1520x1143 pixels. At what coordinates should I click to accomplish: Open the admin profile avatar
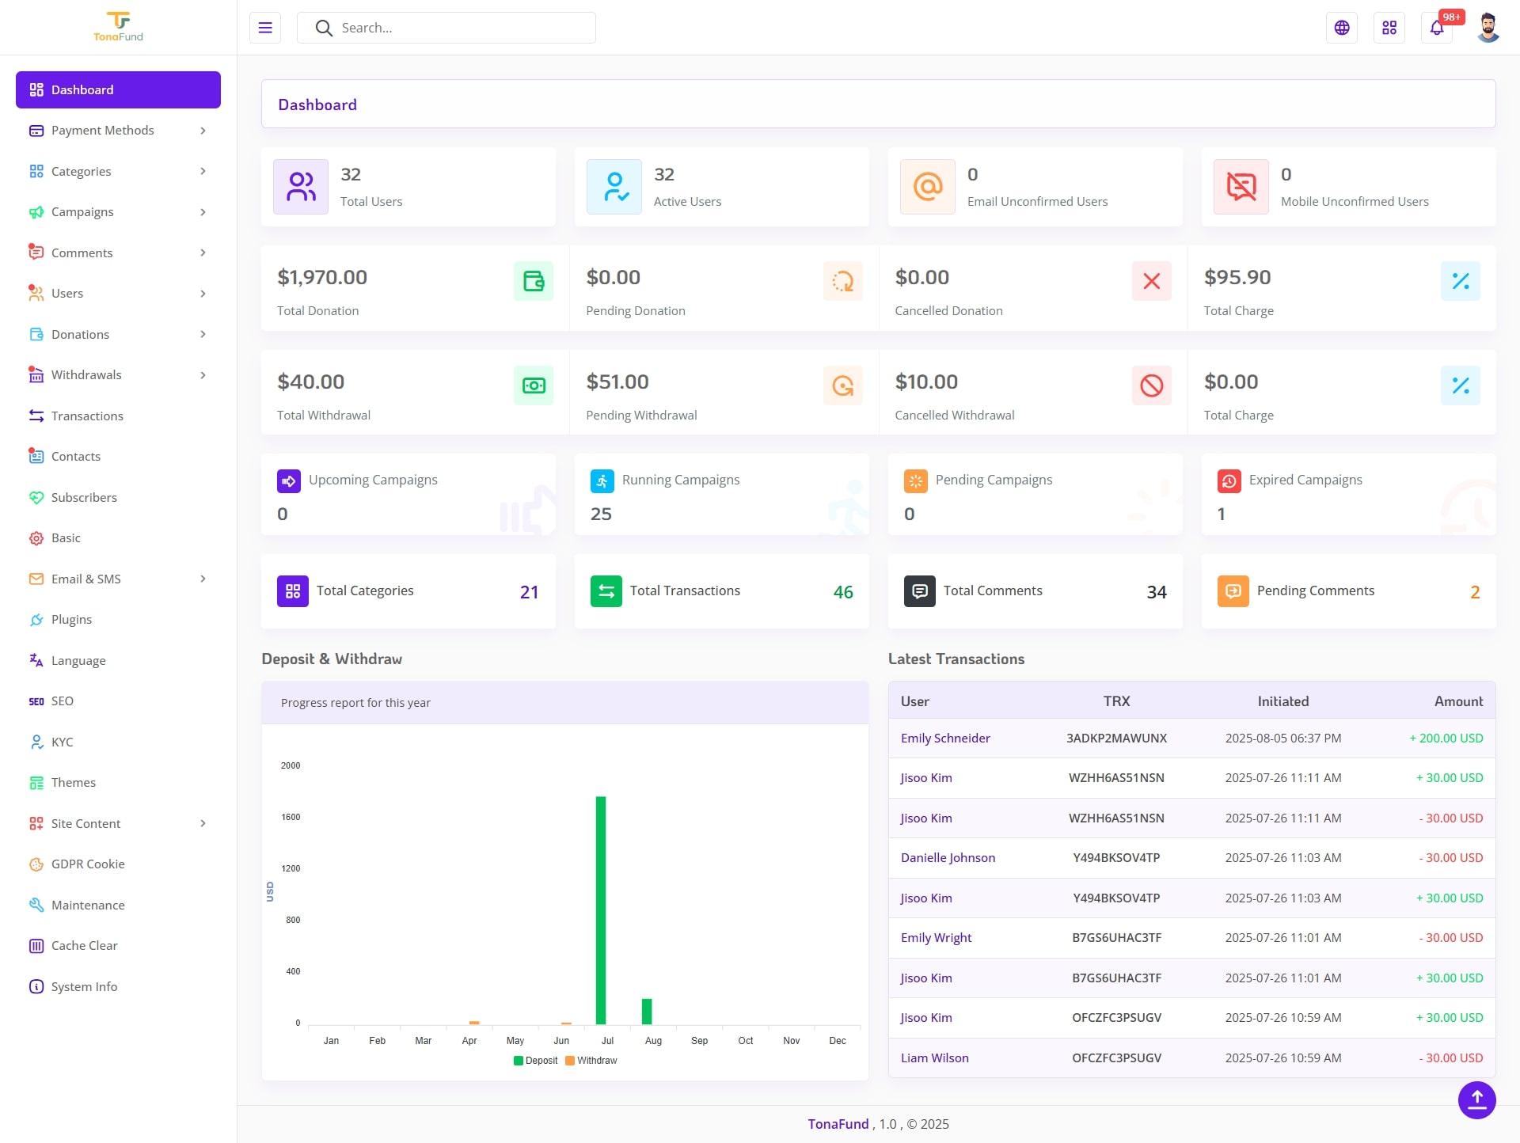click(x=1488, y=28)
